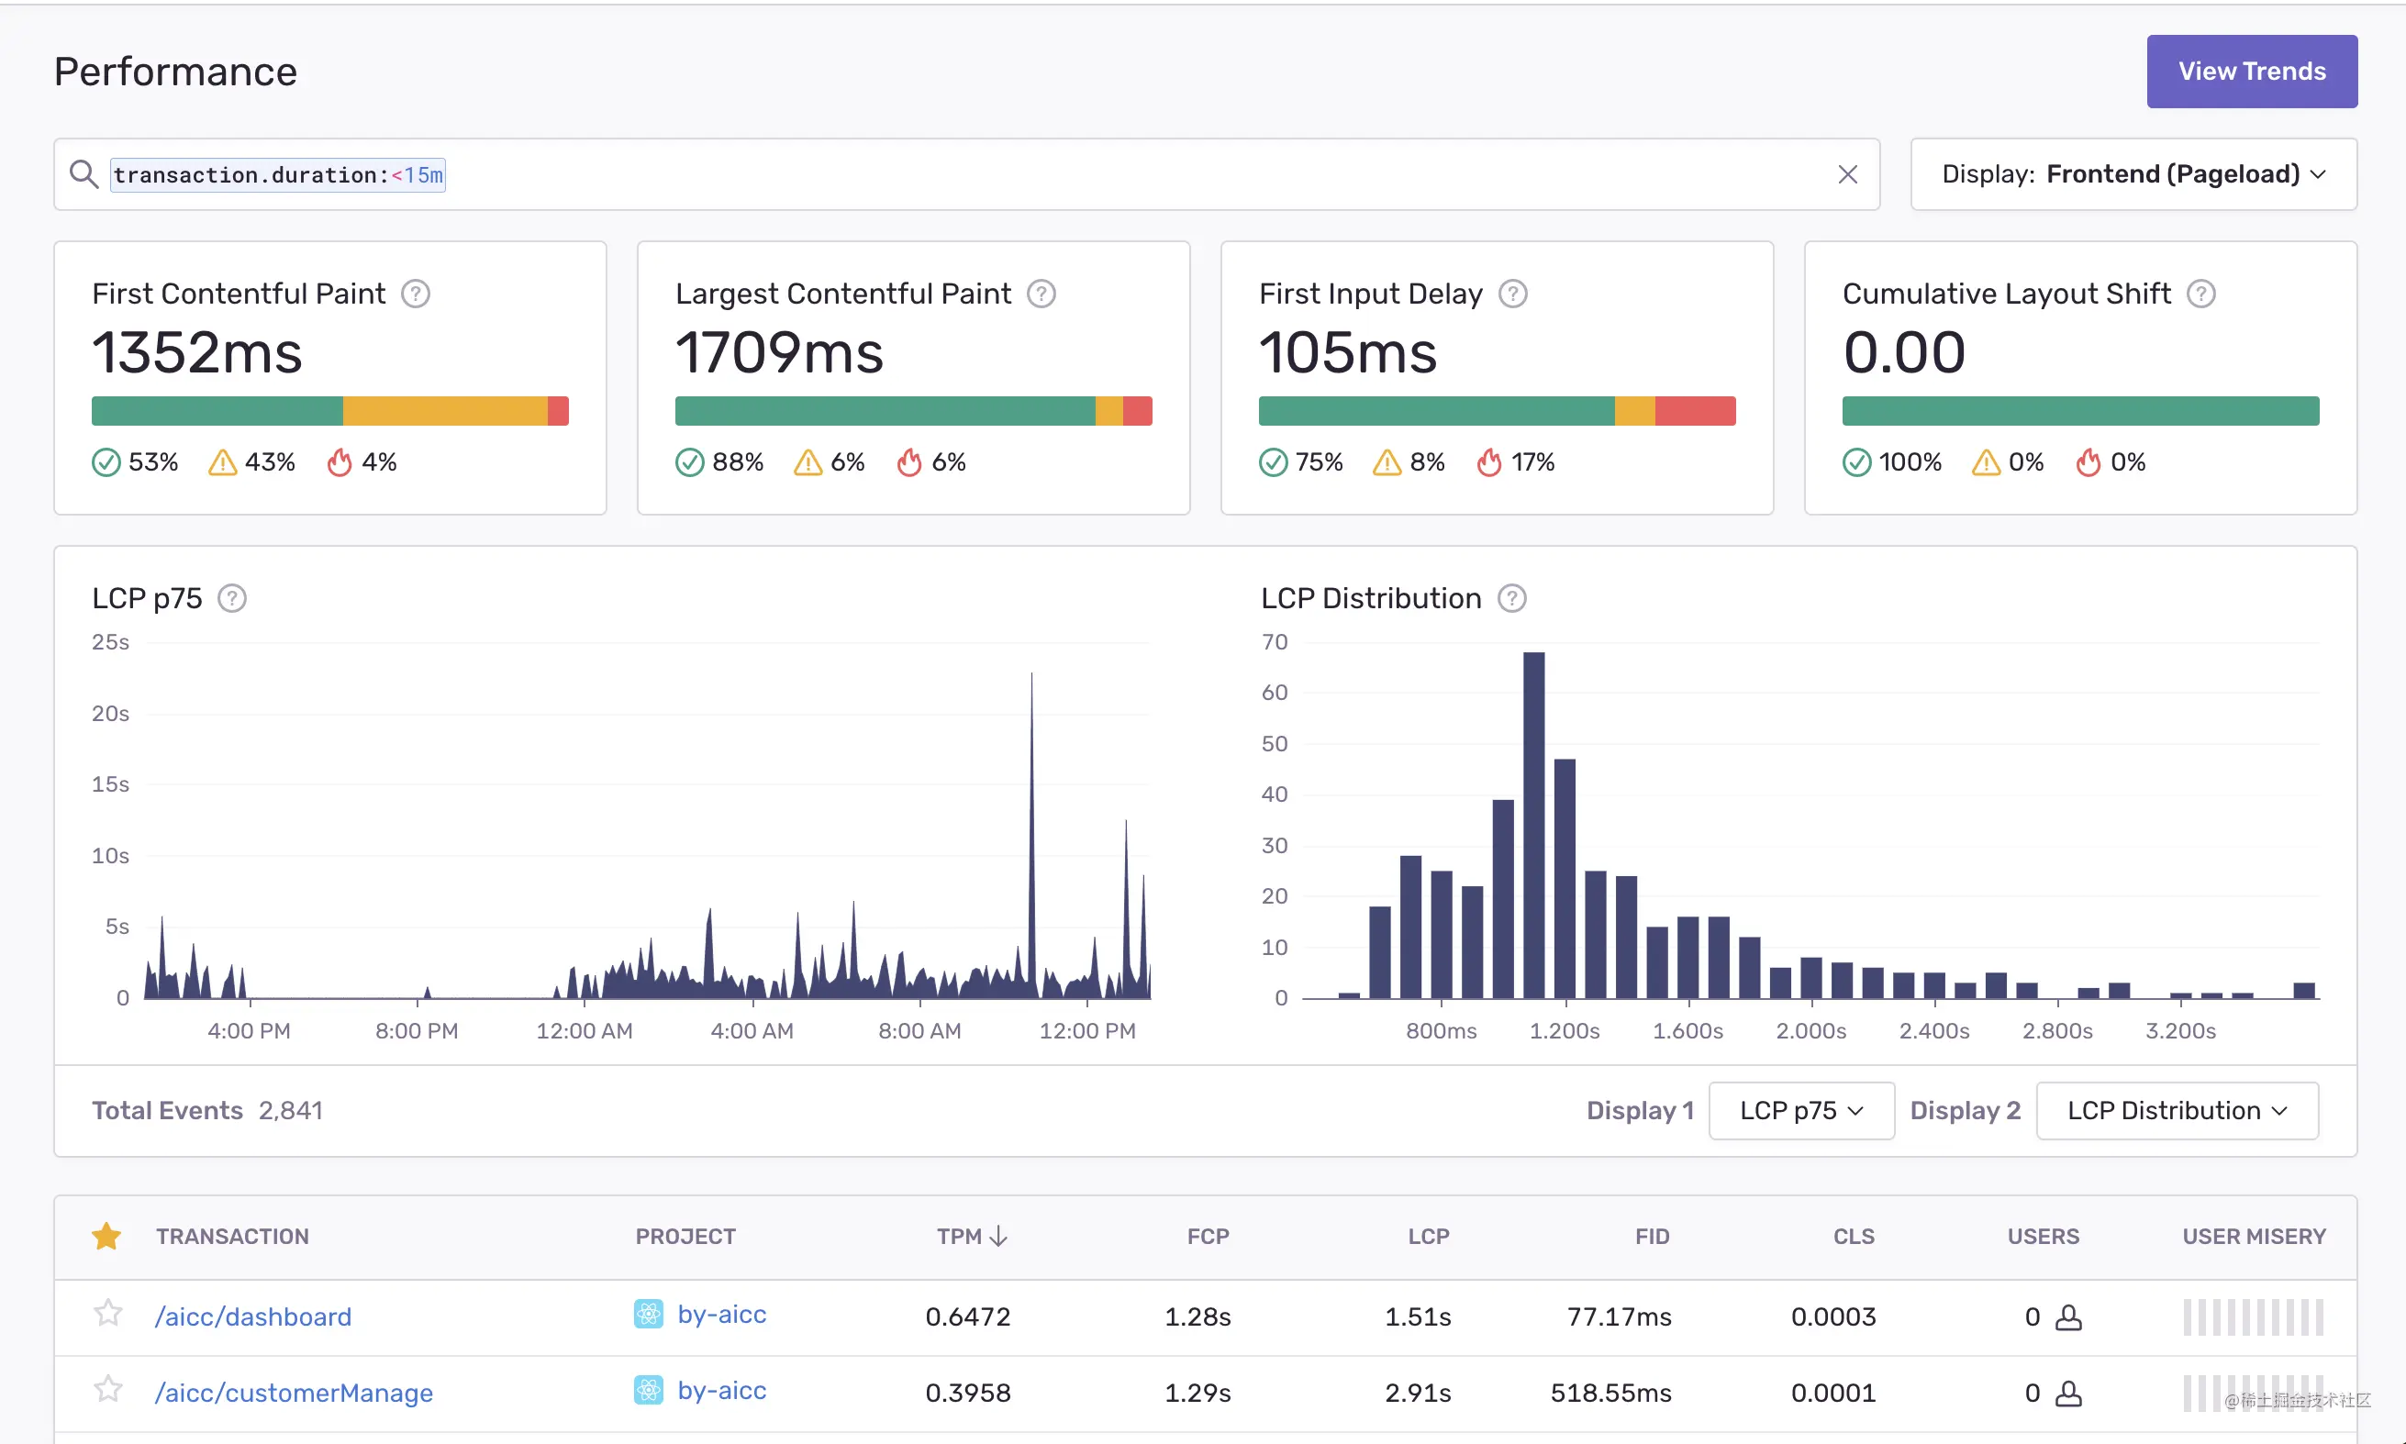Screen dimensions: 2406x1444
Task: Click the LCP p75 help icon
Action: pos(231,598)
